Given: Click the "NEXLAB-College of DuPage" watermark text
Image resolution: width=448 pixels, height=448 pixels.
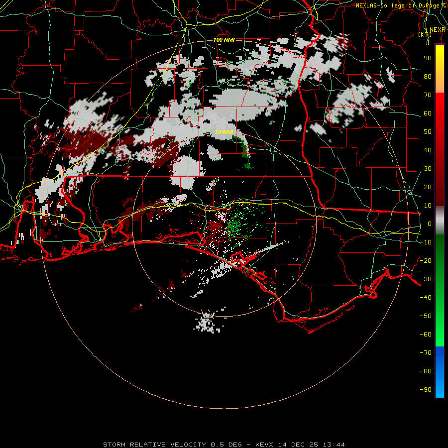Looking at the screenshot, I should (397, 5).
